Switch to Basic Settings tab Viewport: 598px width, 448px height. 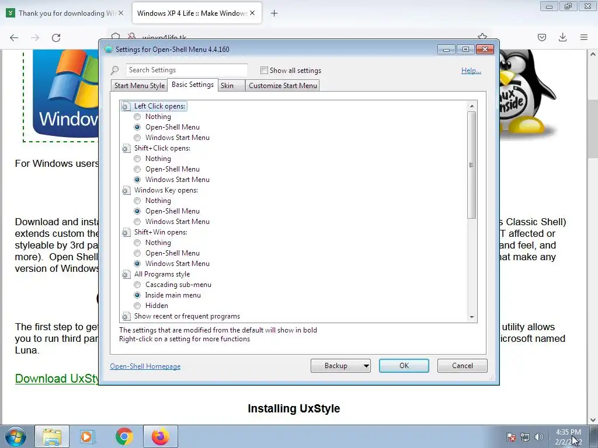[x=193, y=85]
